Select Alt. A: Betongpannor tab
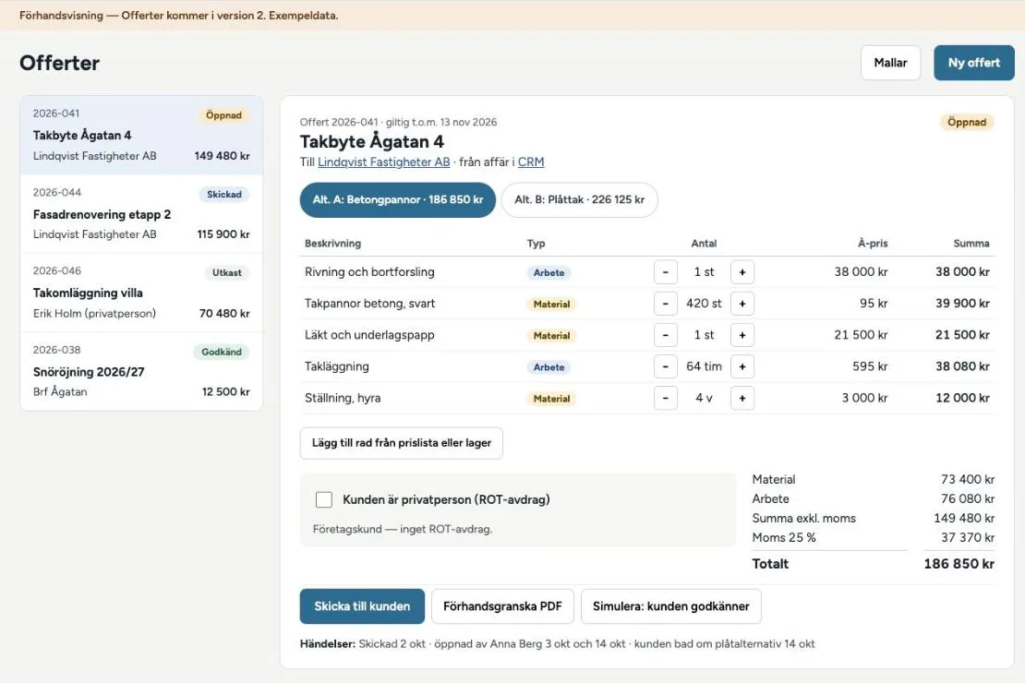Image resolution: width=1025 pixels, height=683 pixels. point(397,200)
